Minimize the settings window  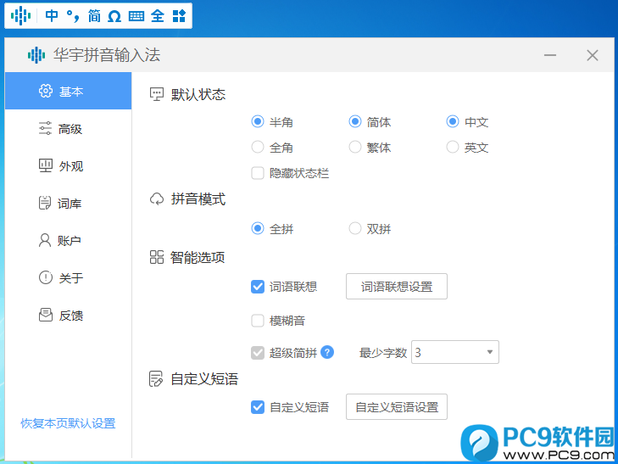coord(550,55)
